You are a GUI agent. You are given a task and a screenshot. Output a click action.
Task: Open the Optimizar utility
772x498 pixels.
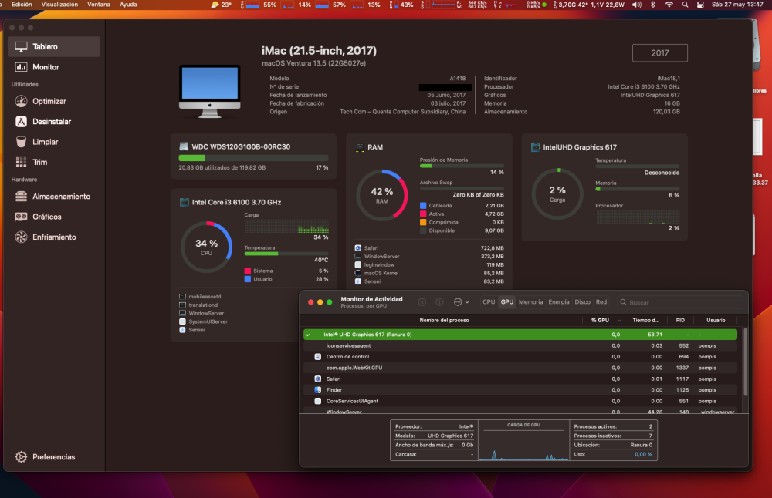point(49,101)
